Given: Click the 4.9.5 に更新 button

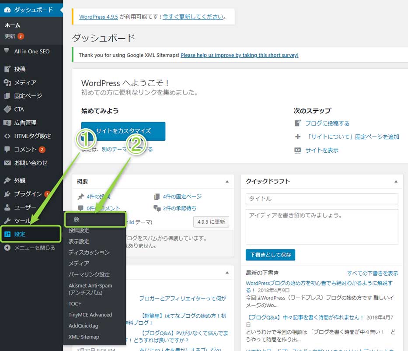Looking at the screenshot, I should [x=211, y=222].
